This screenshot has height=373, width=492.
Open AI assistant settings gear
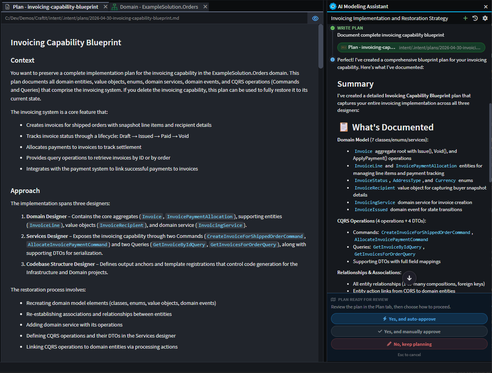485,18
